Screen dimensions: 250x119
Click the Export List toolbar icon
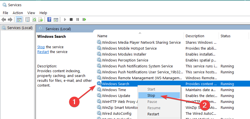tap(41, 19)
